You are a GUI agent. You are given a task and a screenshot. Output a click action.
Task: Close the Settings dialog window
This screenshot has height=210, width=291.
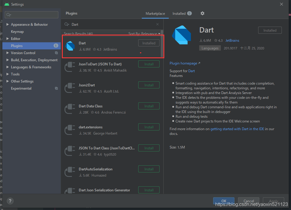(282, 4)
